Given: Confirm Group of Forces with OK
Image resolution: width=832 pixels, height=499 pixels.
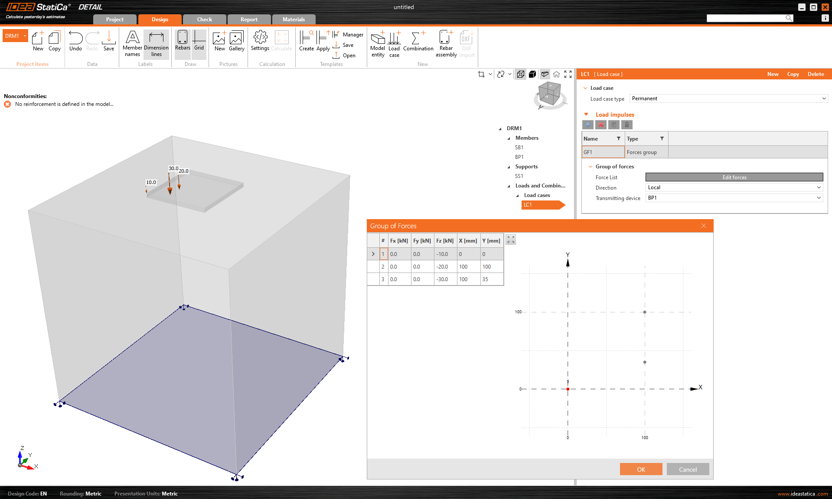Looking at the screenshot, I should click(x=641, y=469).
